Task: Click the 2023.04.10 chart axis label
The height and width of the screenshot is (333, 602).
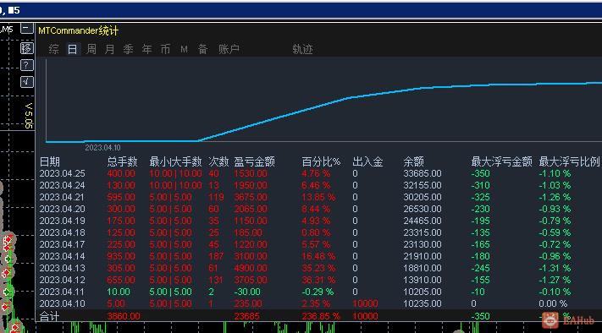Action: 102,148
